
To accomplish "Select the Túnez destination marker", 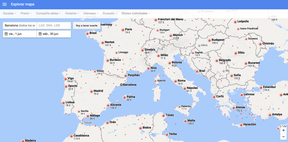I will point(163,116).
